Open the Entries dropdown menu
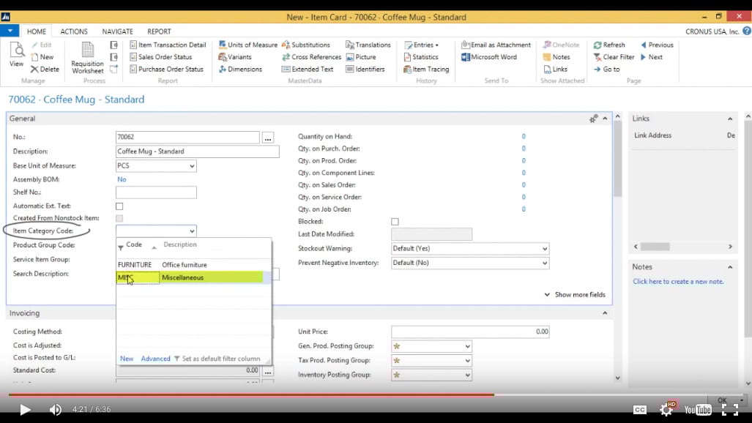Image resolution: width=752 pixels, height=423 pixels. tap(422, 45)
